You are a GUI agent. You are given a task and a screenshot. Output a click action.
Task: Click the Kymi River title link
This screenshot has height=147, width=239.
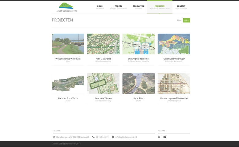tap(138, 98)
